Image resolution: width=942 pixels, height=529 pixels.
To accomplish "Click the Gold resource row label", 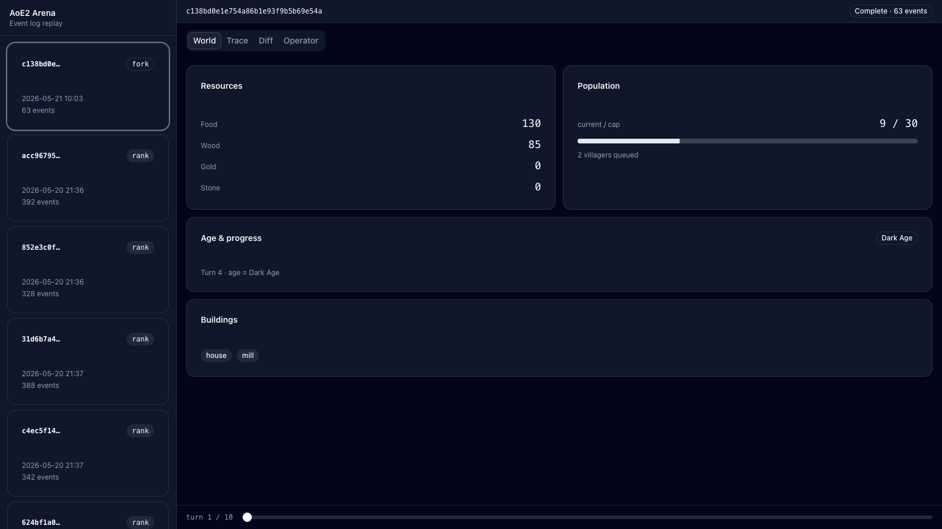I will click(208, 167).
